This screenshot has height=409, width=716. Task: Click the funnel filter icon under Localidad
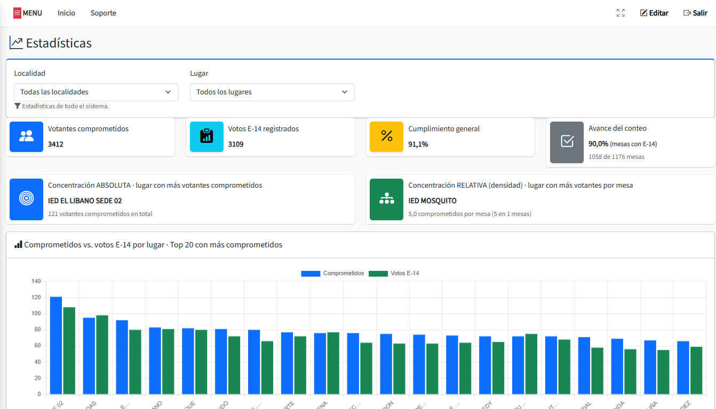(18, 106)
